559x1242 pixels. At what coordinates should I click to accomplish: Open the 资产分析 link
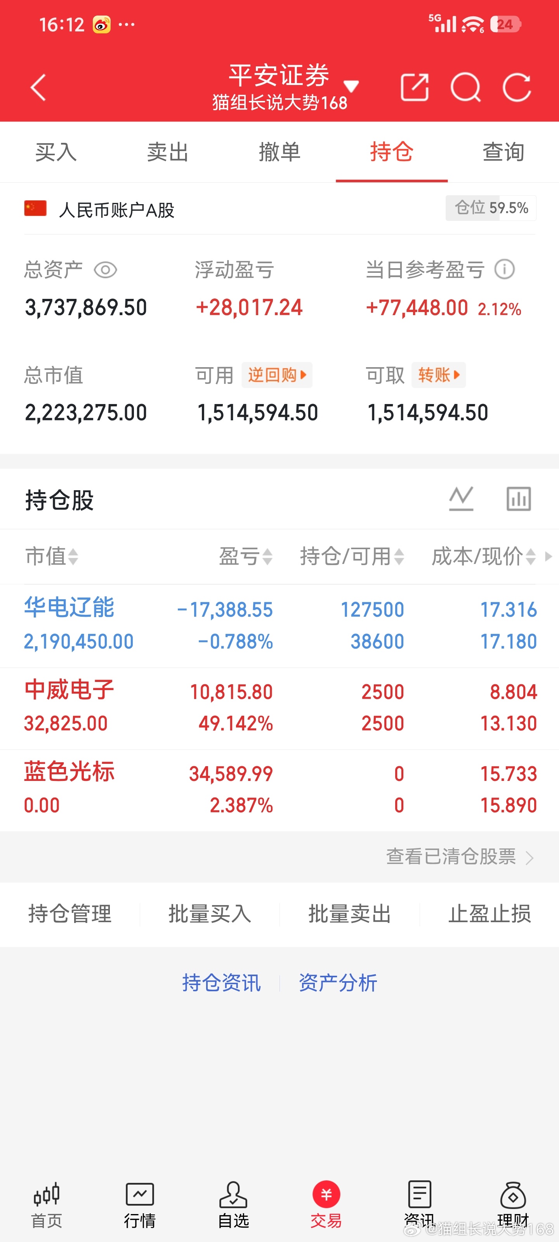point(338,983)
